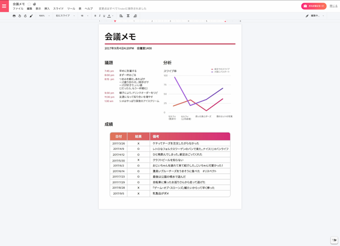Open the 編集 menu
The width and height of the screenshot is (340, 246).
pyautogui.click(x=30, y=9)
